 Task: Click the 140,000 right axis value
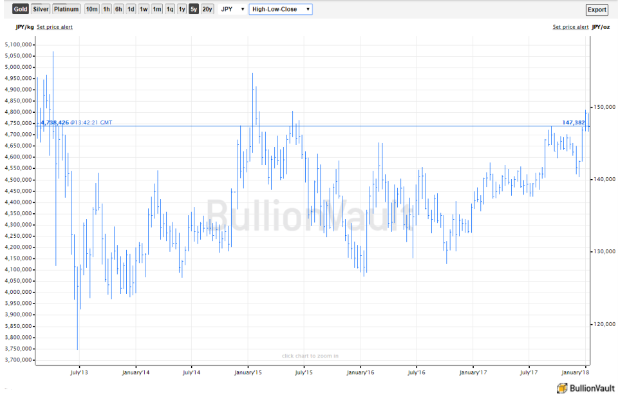pos(604,179)
